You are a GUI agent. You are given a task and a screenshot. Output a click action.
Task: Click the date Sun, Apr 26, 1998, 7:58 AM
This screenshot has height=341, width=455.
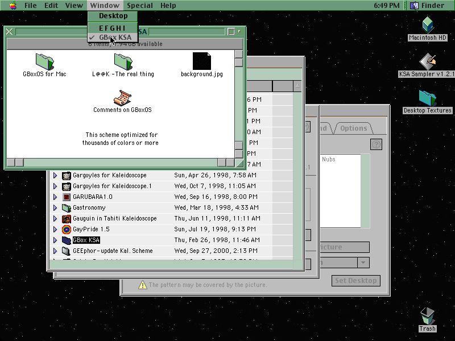pos(215,175)
